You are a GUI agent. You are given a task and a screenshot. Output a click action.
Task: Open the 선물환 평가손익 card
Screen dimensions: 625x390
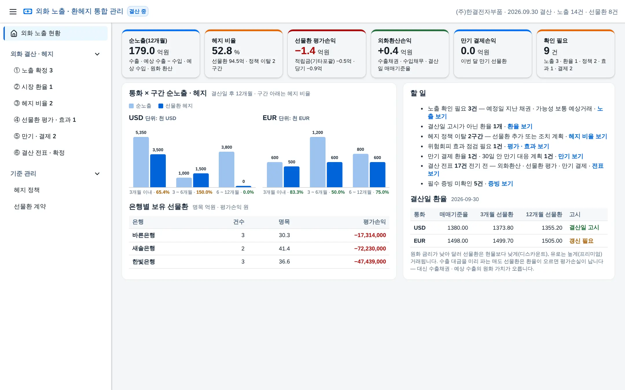pos(327,54)
